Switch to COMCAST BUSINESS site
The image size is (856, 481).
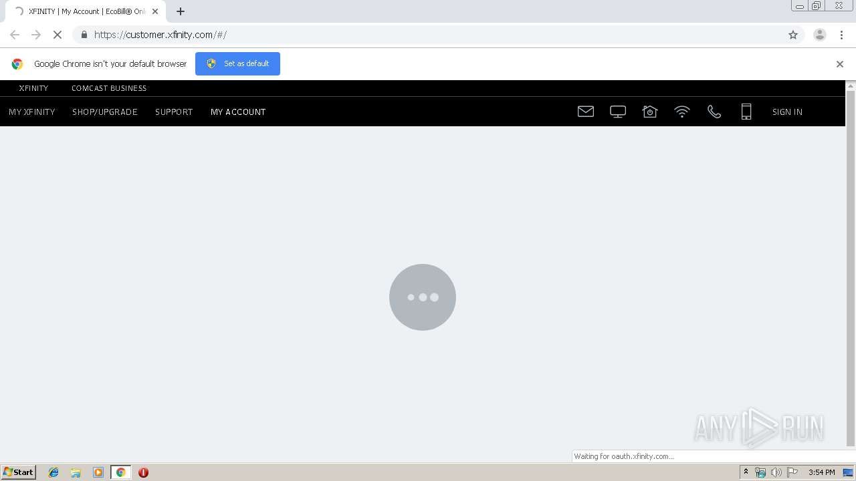[x=109, y=88]
